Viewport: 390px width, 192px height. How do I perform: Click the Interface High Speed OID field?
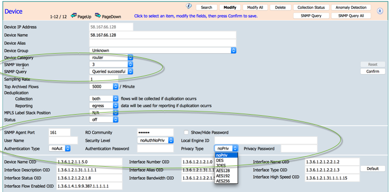(x=333, y=178)
